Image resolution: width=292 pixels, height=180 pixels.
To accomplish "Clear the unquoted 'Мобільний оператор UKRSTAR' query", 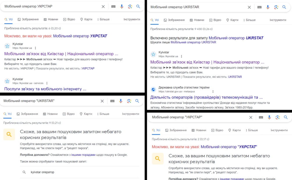I will [249, 7].
